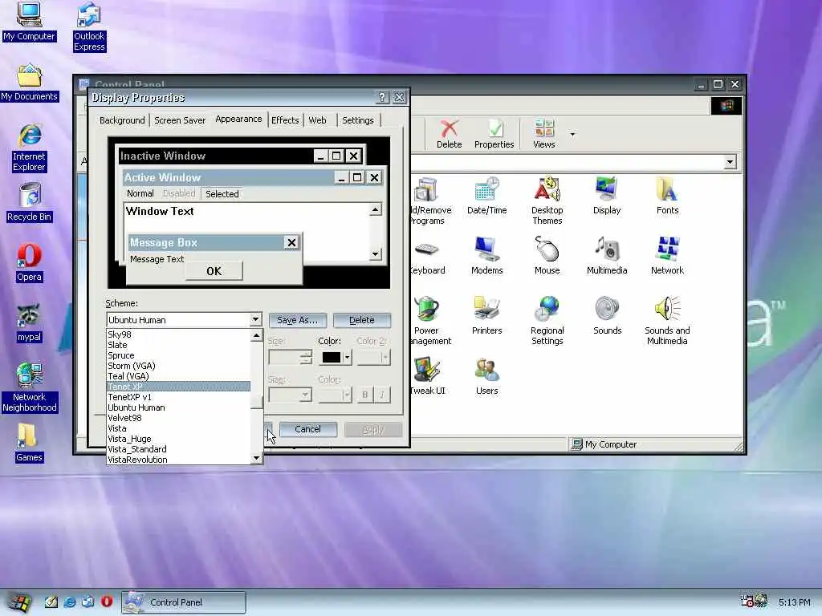Open Outlook Express desktop icon
Image resolution: width=822 pixels, height=616 pixels.
(89, 26)
